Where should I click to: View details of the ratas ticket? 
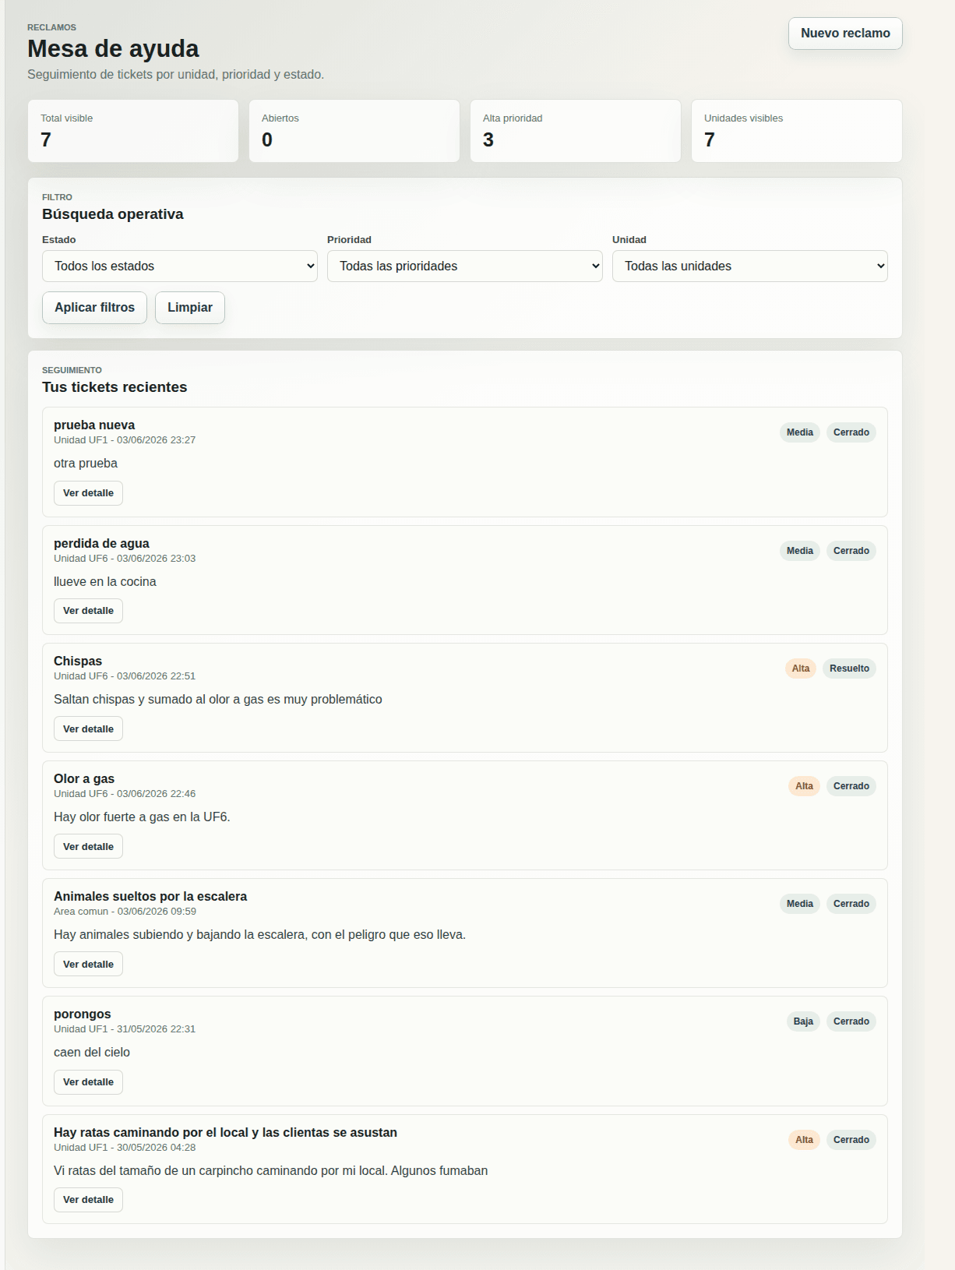(88, 1200)
